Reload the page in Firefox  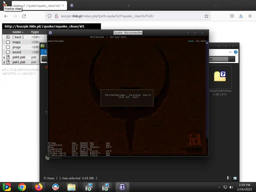(x=24, y=16)
